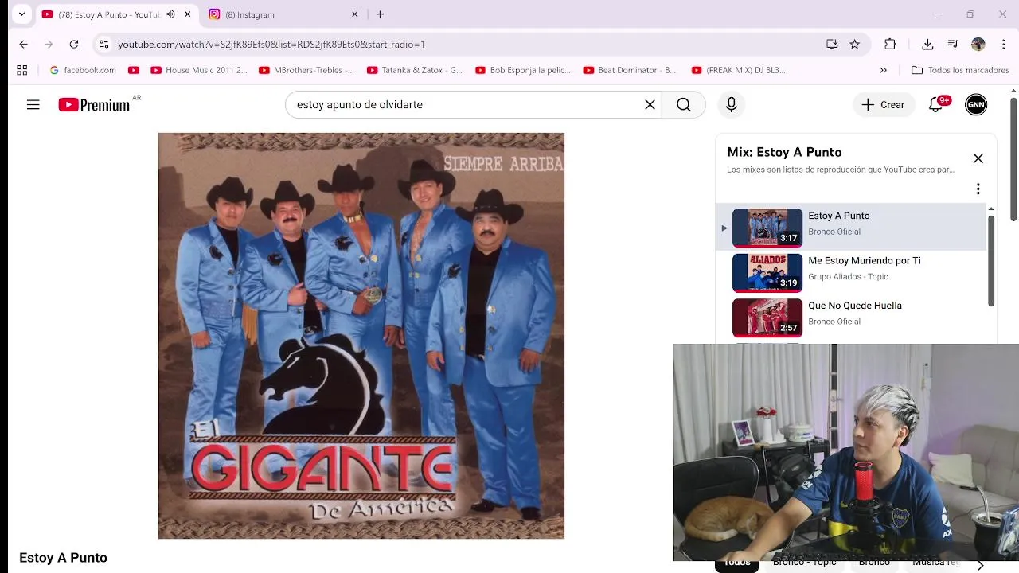Image resolution: width=1019 pixels, height=573 pixels.
Task: Open the Crear button
Action: coord(883,104)
